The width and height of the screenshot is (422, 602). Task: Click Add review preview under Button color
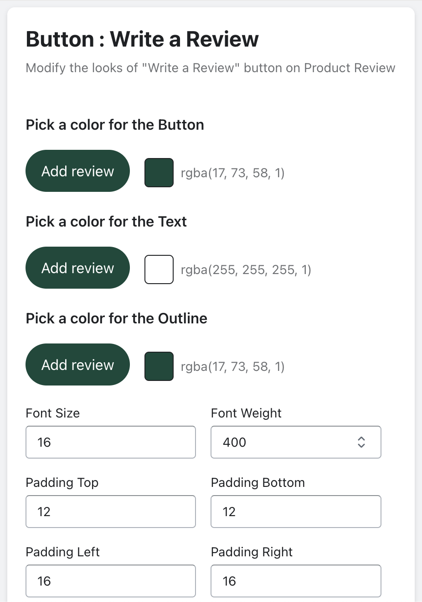[x=77, y=171]
